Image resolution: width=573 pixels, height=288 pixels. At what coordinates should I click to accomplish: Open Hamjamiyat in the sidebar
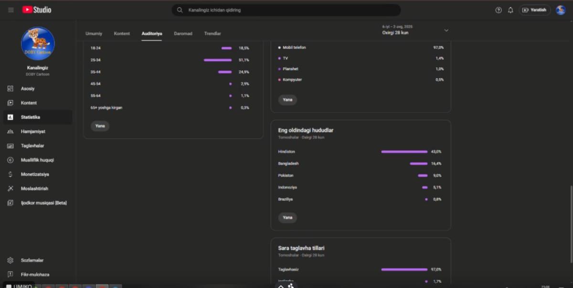coord(38,132)
